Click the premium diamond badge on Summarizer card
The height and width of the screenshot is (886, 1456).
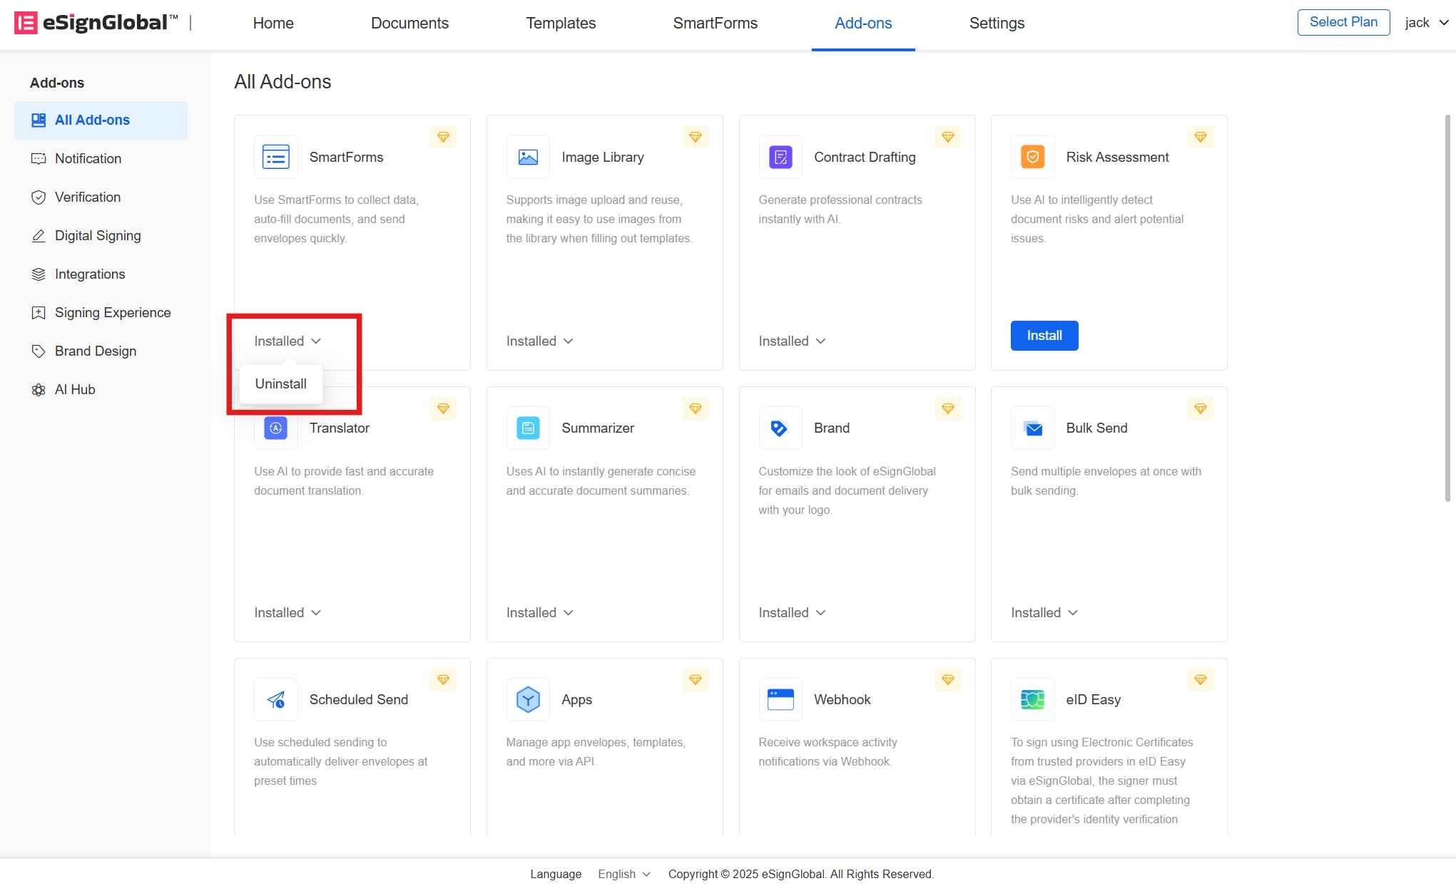696,408
